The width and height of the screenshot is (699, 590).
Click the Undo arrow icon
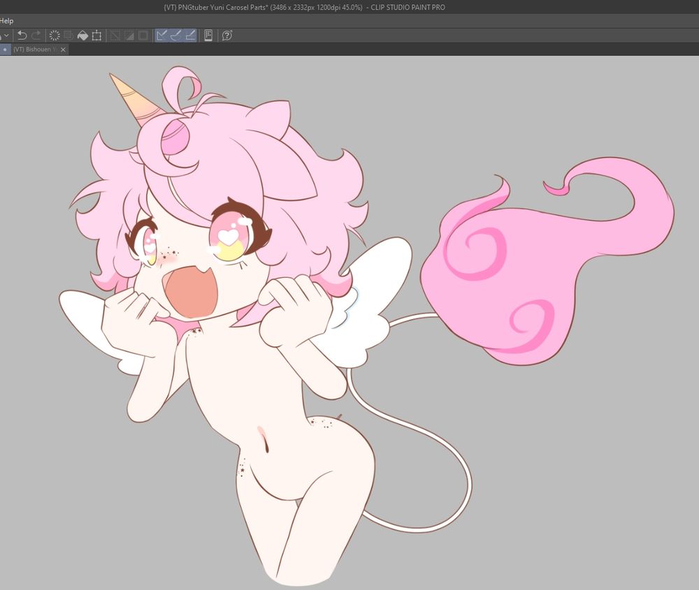tap(22, 36)
